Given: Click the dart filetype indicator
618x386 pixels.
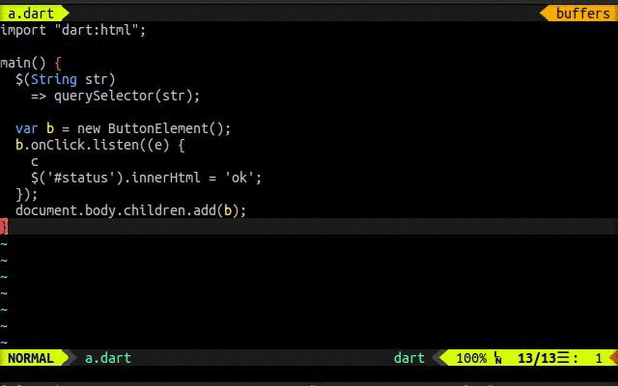Looking at the screenshot, I should pyautogui.click(x=408, y=358).
